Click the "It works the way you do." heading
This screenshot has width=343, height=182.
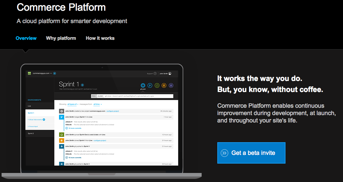(x=260, y=78)
